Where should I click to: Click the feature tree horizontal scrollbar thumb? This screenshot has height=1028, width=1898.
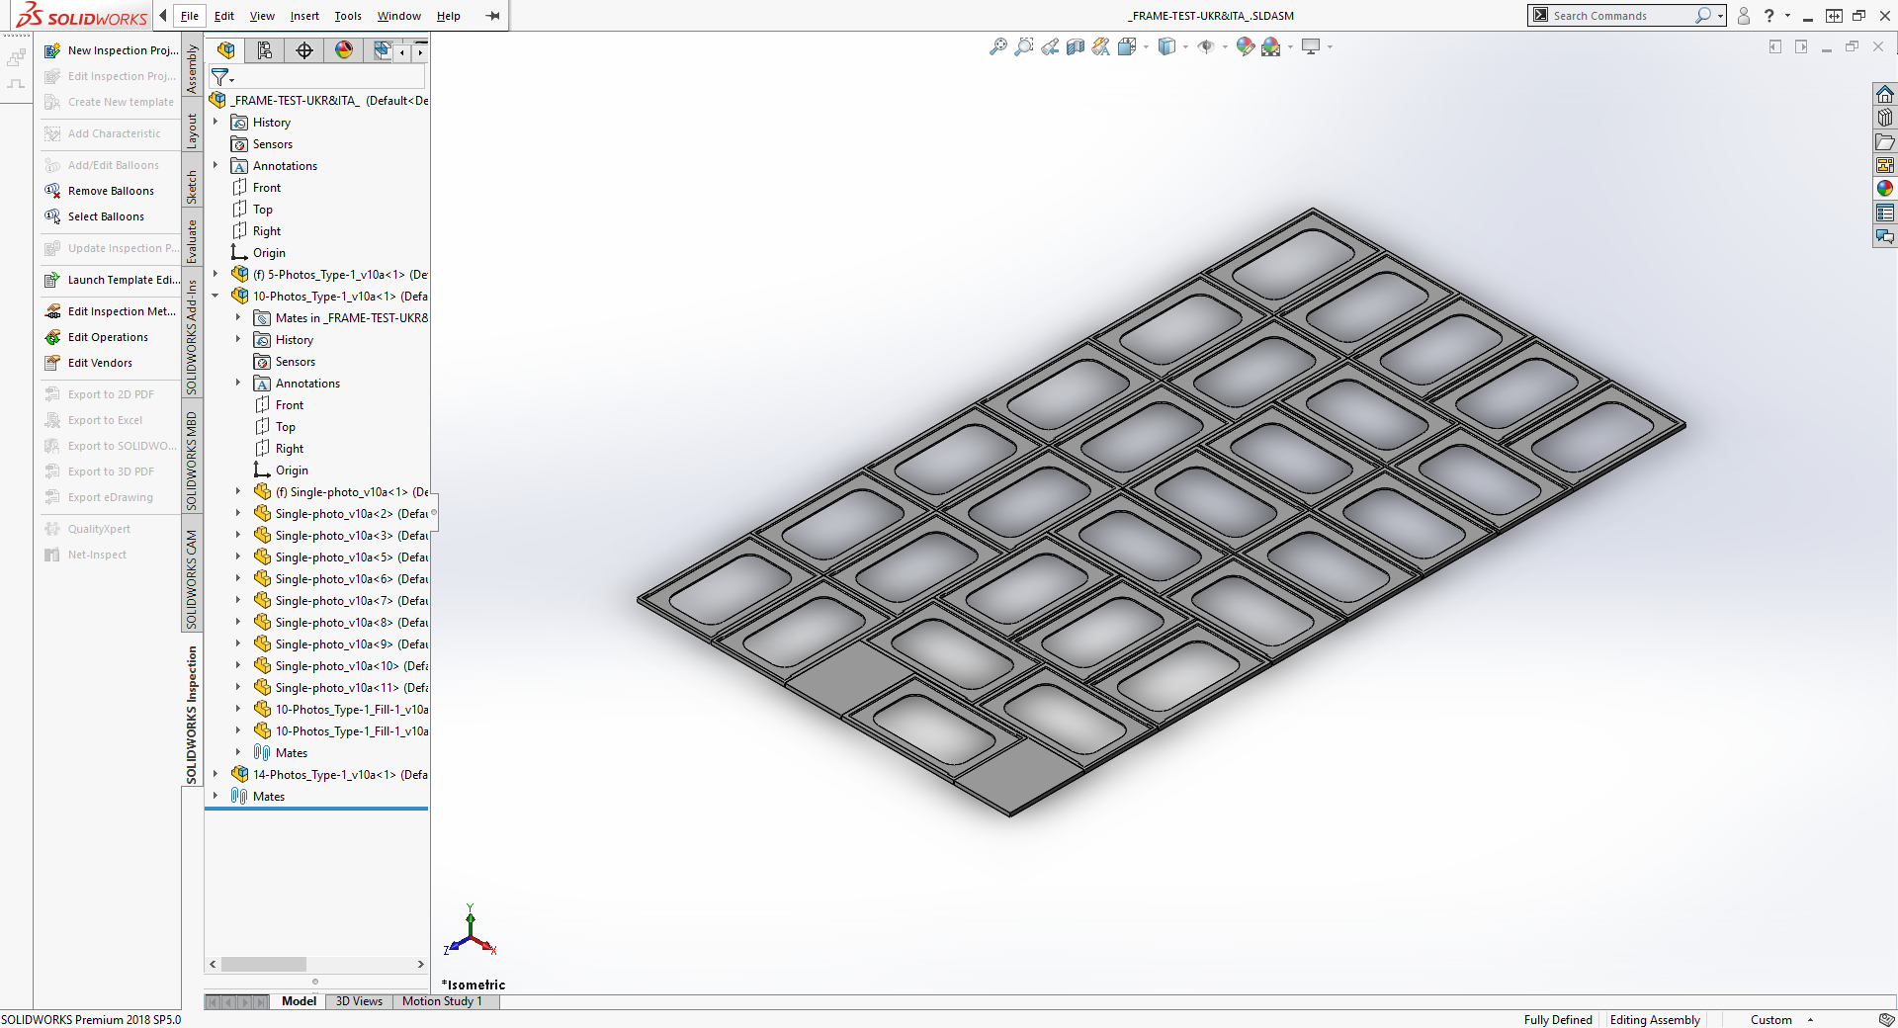coord(263,964)
